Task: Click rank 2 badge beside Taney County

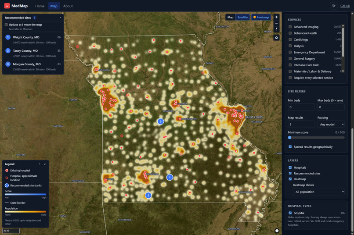Action: [8, 51]
